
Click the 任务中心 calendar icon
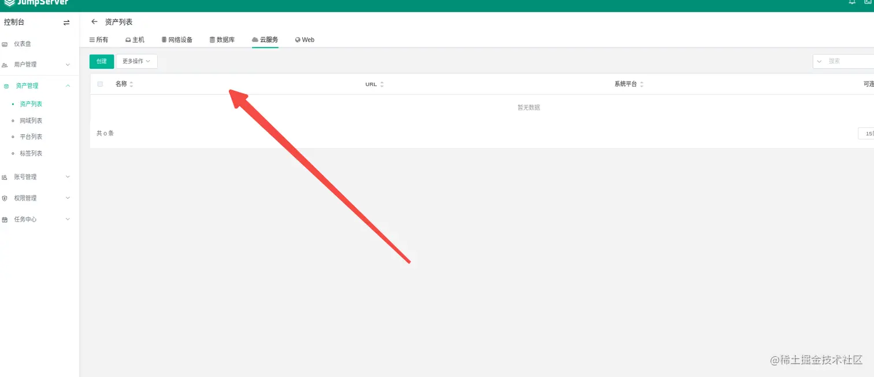click(5, 220)
